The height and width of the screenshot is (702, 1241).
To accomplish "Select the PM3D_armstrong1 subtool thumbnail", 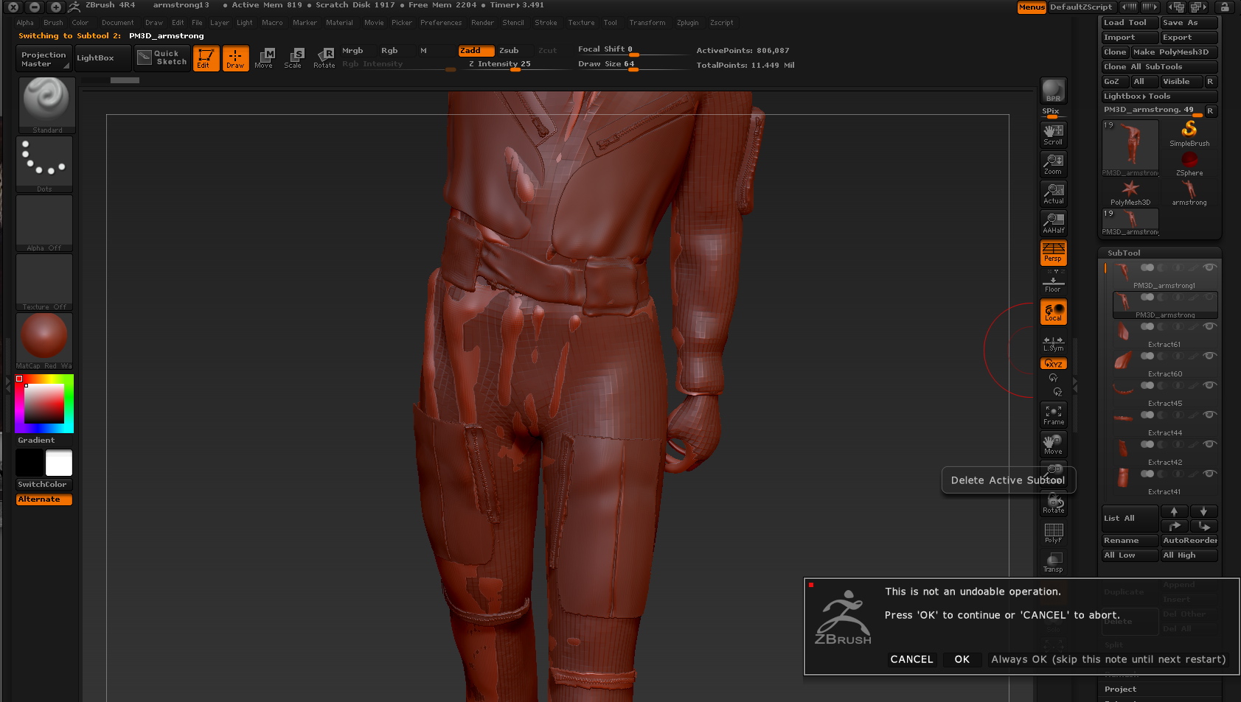I will point(1123,273).
